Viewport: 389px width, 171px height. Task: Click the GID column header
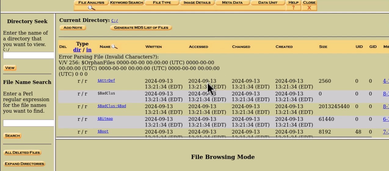(x=373, y=47)
